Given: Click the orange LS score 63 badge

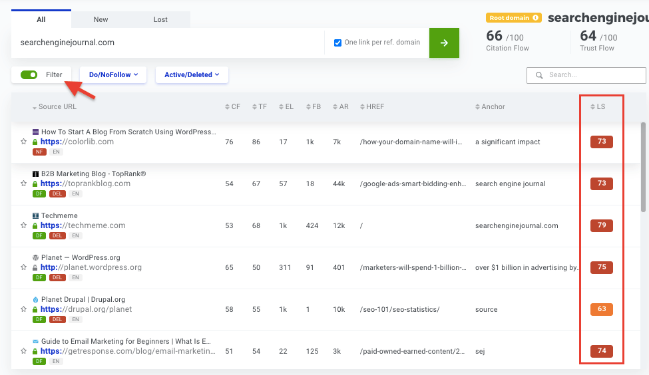Looking at the screenshot, I should click(x=601, y=309).
